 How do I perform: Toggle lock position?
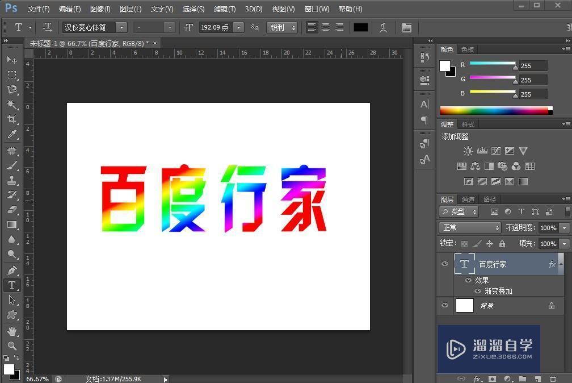[x=490, y=243]
